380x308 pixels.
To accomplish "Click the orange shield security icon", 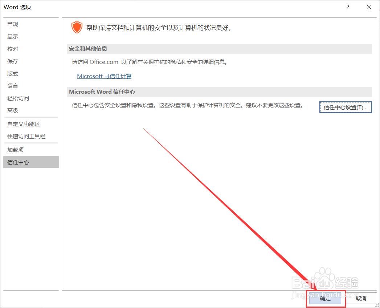I will (77, 27).
